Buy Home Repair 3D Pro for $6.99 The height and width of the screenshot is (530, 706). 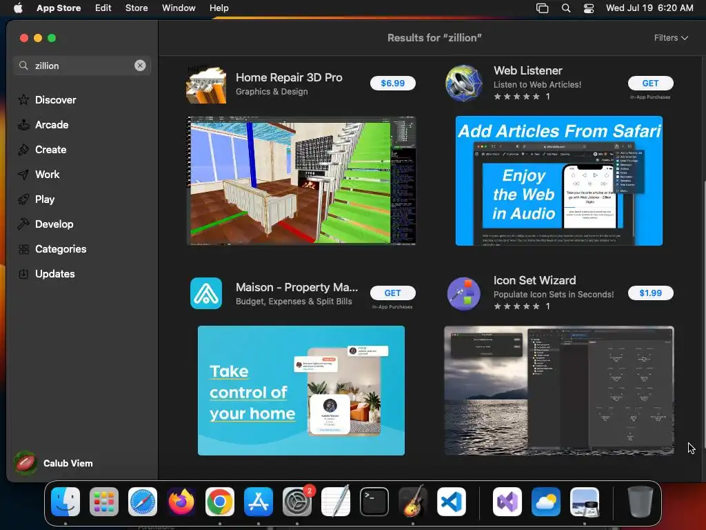(392, 83)
